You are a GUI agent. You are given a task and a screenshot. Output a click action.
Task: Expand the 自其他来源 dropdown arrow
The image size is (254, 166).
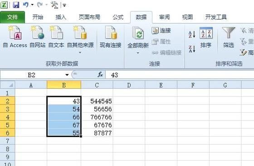[x=80, y=52]
